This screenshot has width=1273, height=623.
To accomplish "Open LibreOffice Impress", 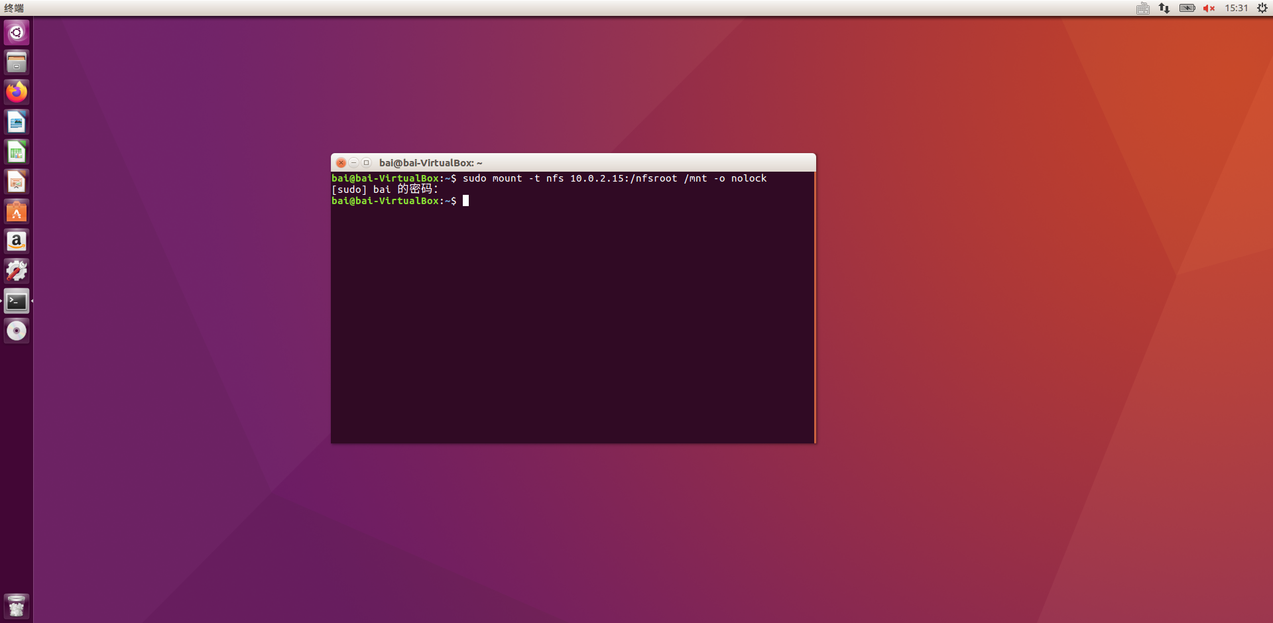I will tap(17, 182).
